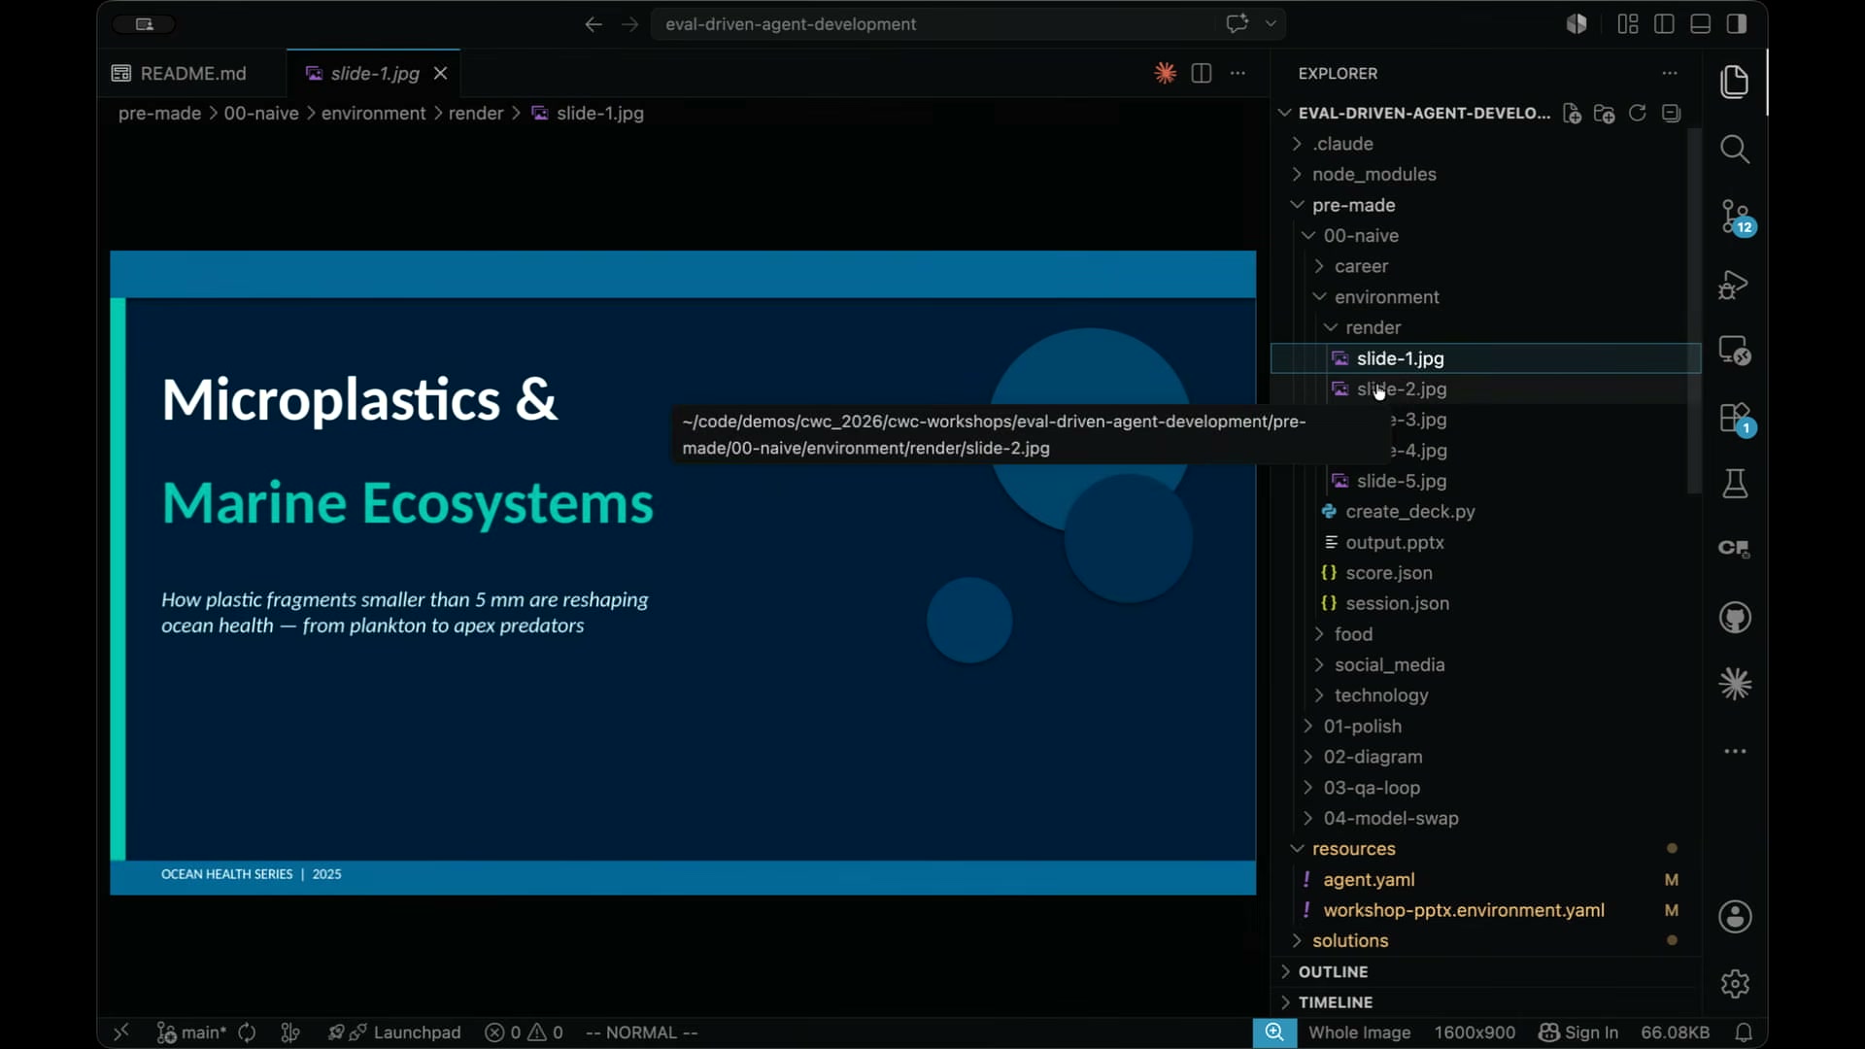Expand the OUTLINE section
1865x1049 pixels.
1332,972
